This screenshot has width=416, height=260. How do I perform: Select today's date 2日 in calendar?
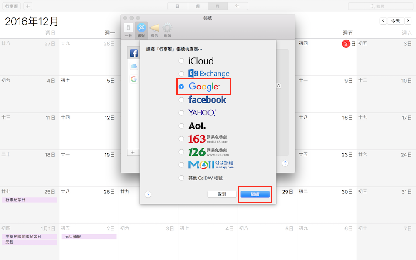click(x=346, y=44)
